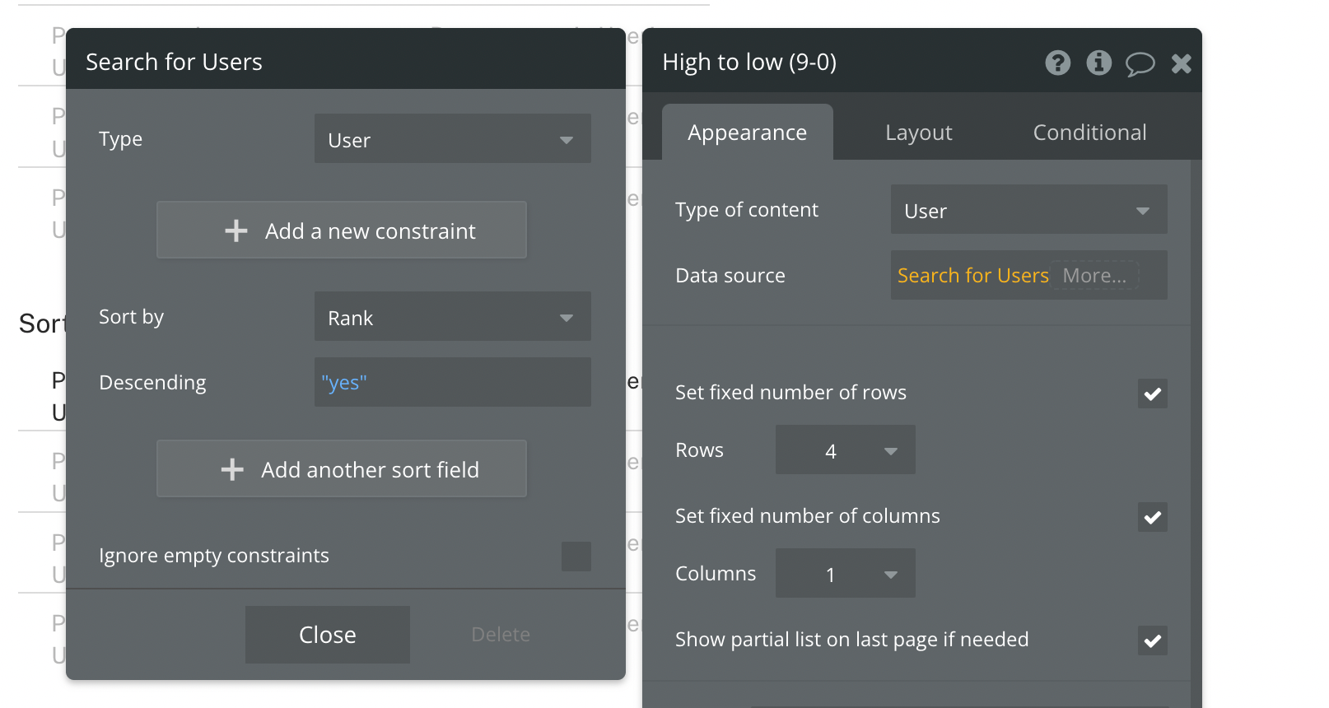Image resolution: width=1329 pixels, height=708 pixels.
Task: Click the High to low (9-0) title
Action: (x=749, y=62)
